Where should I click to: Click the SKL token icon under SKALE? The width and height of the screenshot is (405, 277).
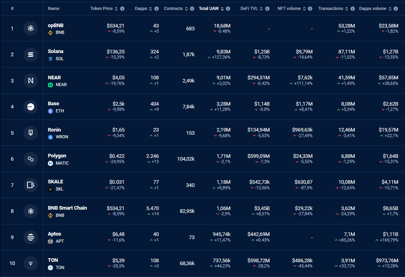point(50,189)
